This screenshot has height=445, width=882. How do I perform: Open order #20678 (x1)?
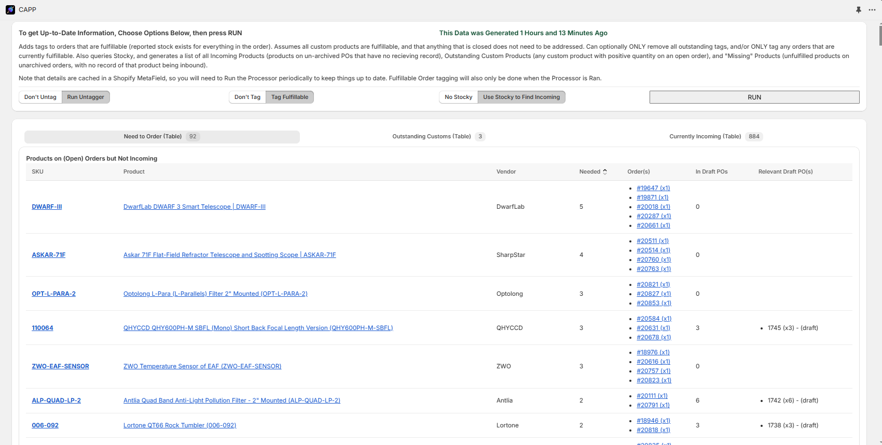click(x=654, y=337)
